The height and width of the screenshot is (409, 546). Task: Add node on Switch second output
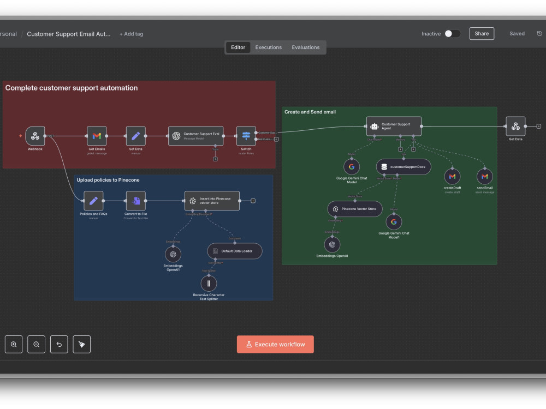276,139
